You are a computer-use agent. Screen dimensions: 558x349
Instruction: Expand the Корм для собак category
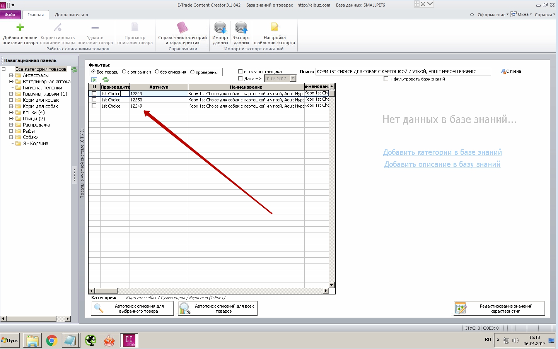(11, 106)
